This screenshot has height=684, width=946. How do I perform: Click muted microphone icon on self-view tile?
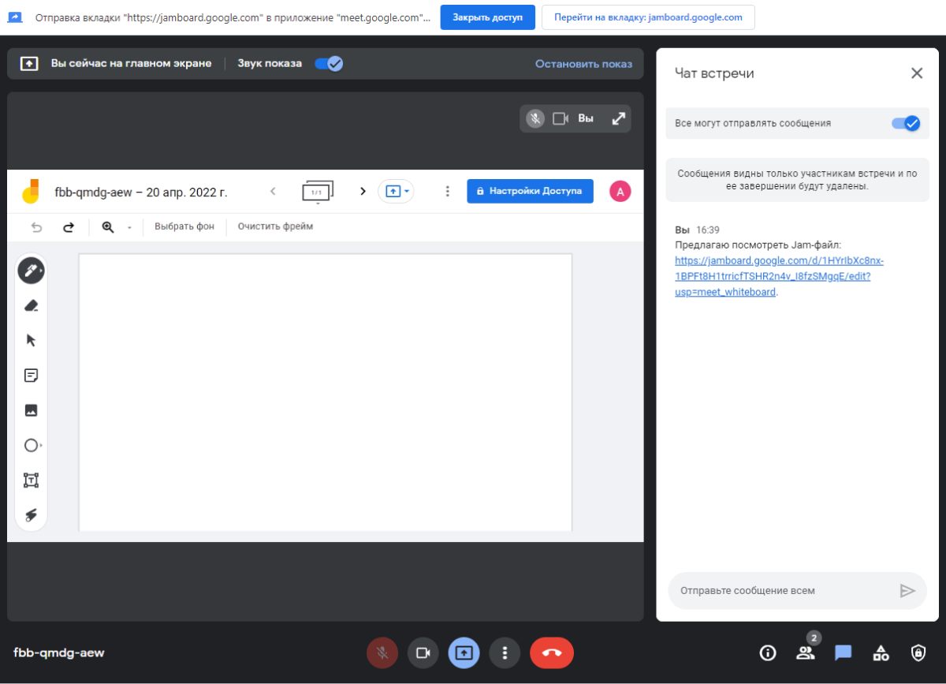point(535,118)
